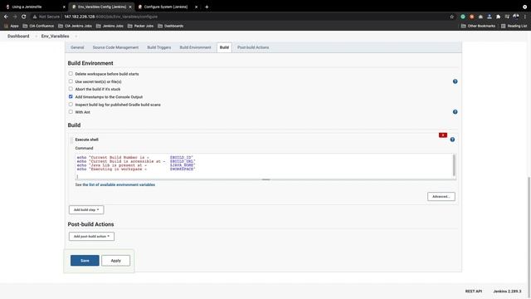Toggle Delete workspace before build starts

point(71,74)
